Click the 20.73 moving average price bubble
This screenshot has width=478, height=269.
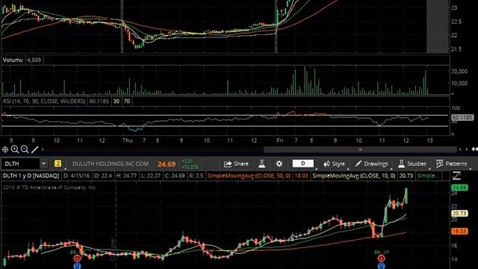(x=459, y=214)
